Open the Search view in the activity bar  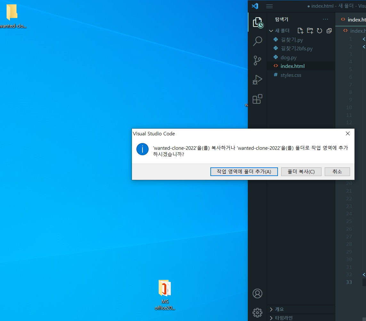point(257,41)
